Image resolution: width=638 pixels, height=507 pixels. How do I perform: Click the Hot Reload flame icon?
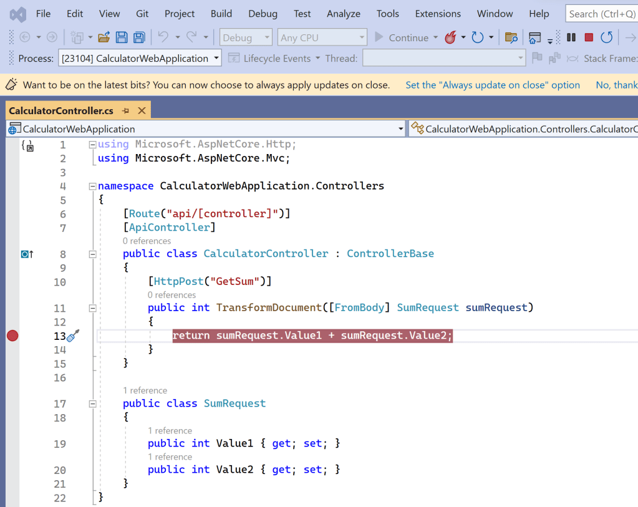450,37
